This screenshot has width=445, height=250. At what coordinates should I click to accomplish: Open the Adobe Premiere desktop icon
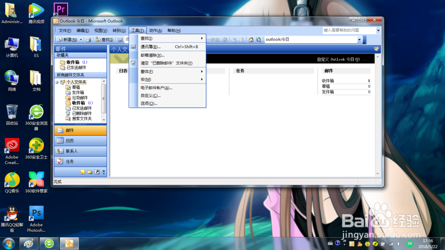pyautogui.click(x=61, y=9)
